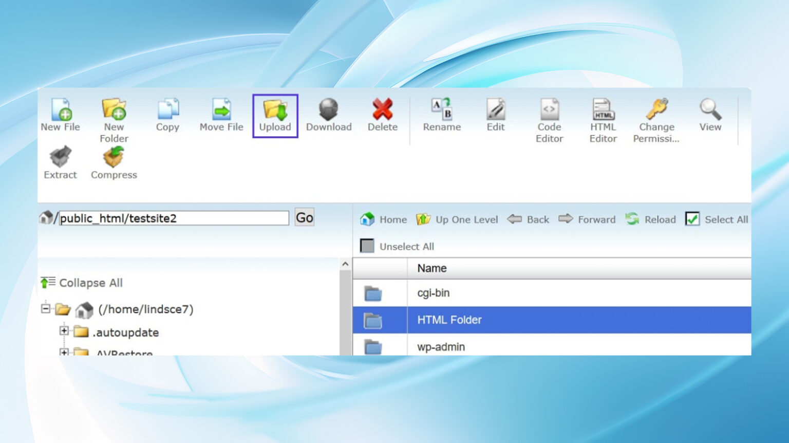The image size is (789, 443).
Task: Click the Download globe icon
Action: [328, 109]
